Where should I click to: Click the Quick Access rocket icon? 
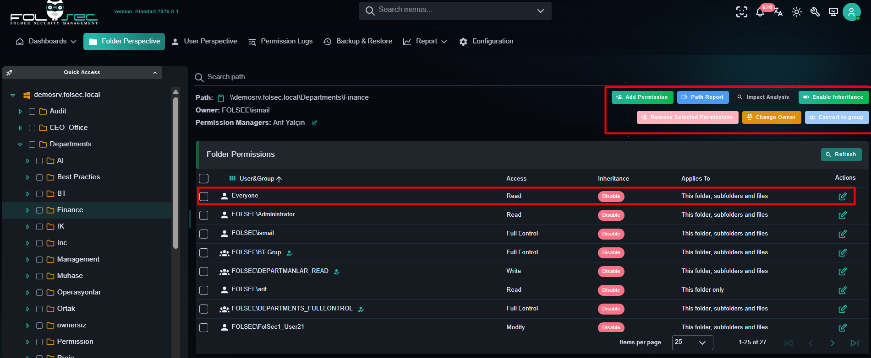10,72
